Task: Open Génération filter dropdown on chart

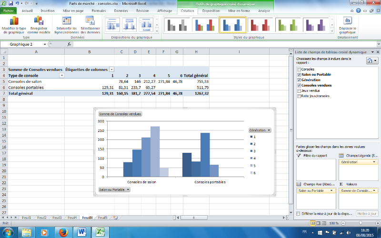Action: coord(269,130)
